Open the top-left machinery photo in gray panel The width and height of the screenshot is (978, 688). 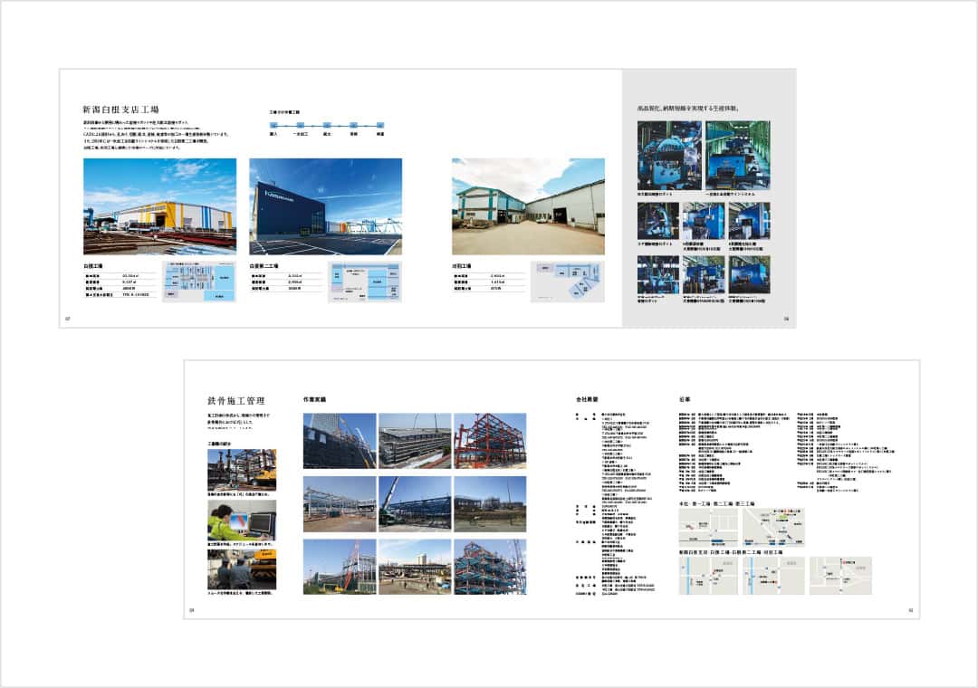point(669,155)
